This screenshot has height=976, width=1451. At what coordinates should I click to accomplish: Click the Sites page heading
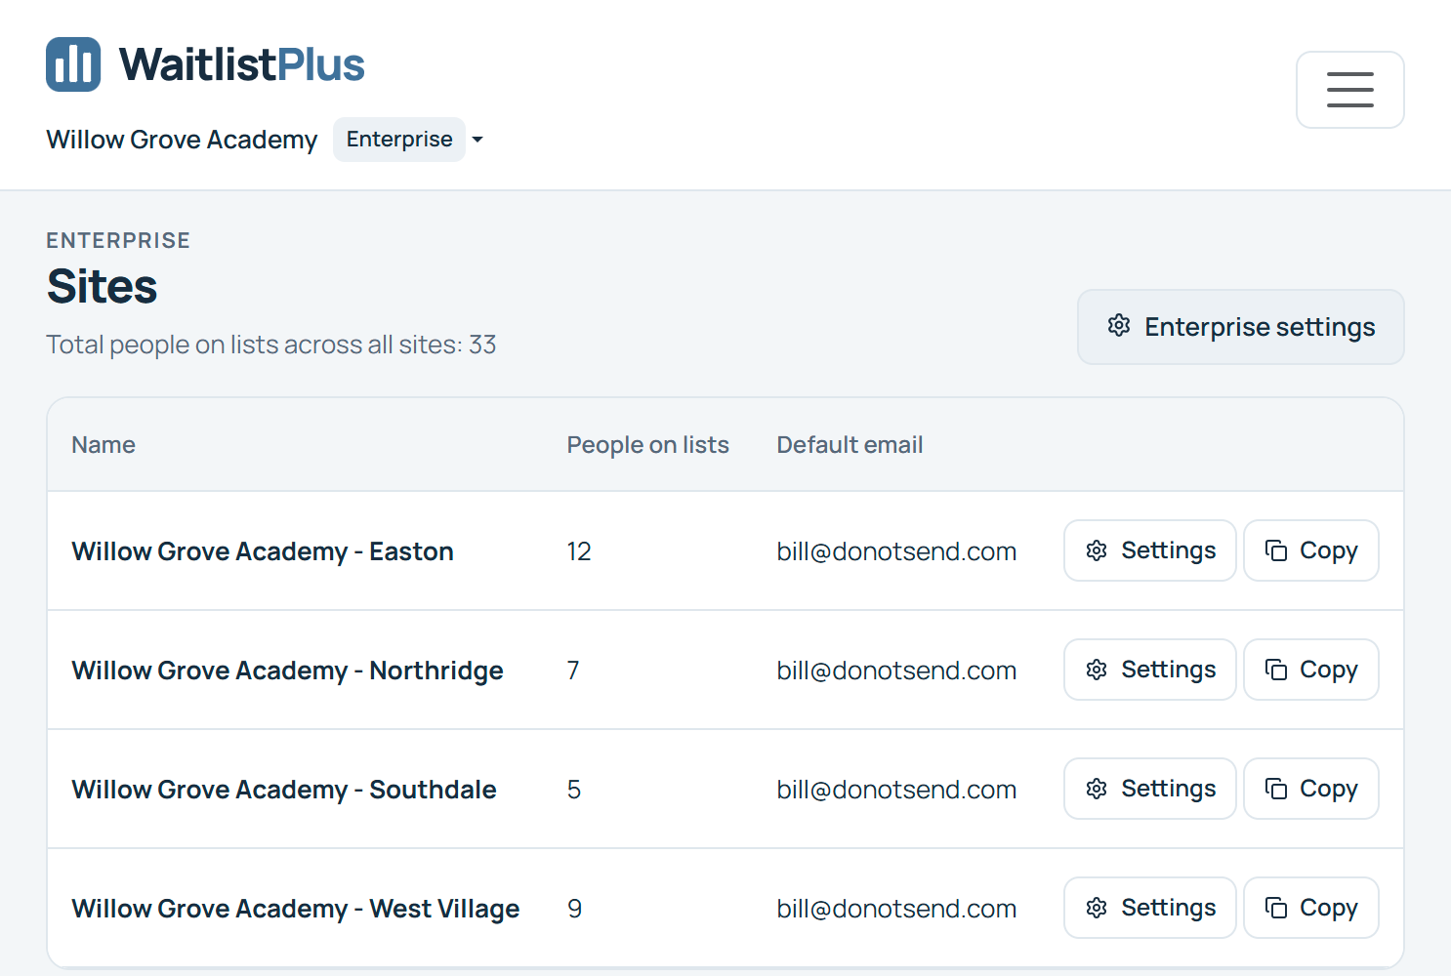point(102,286)
